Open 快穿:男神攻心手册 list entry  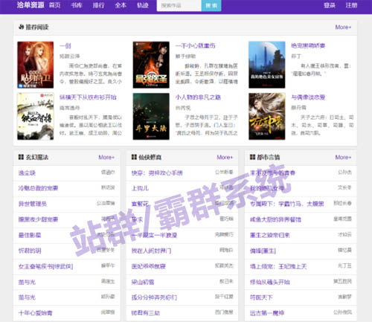coord(157,173)
